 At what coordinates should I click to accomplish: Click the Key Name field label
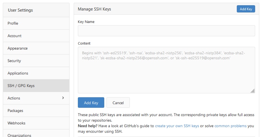[86, 22]
